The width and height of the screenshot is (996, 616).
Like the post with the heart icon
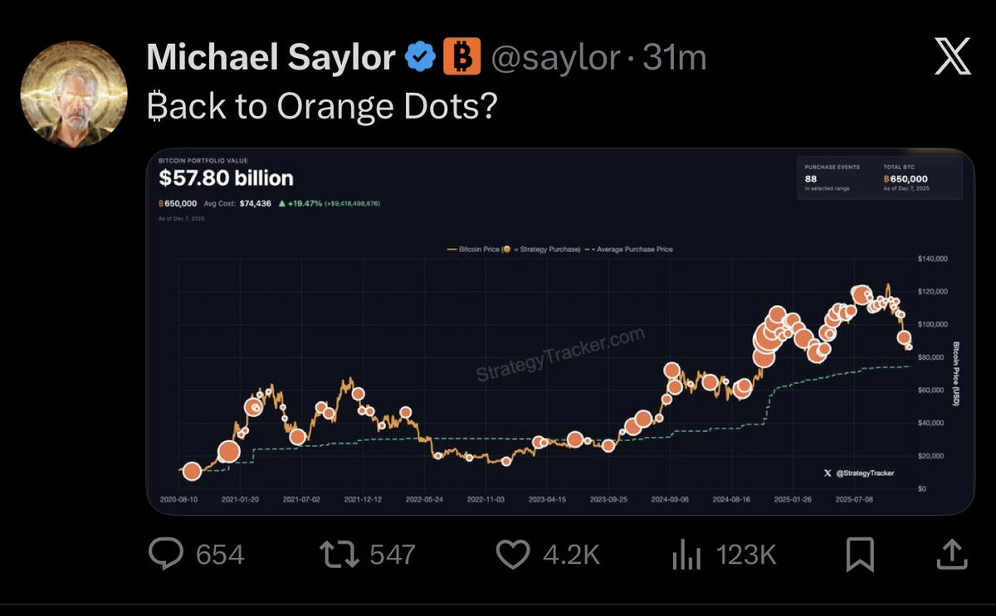(512, 554)
